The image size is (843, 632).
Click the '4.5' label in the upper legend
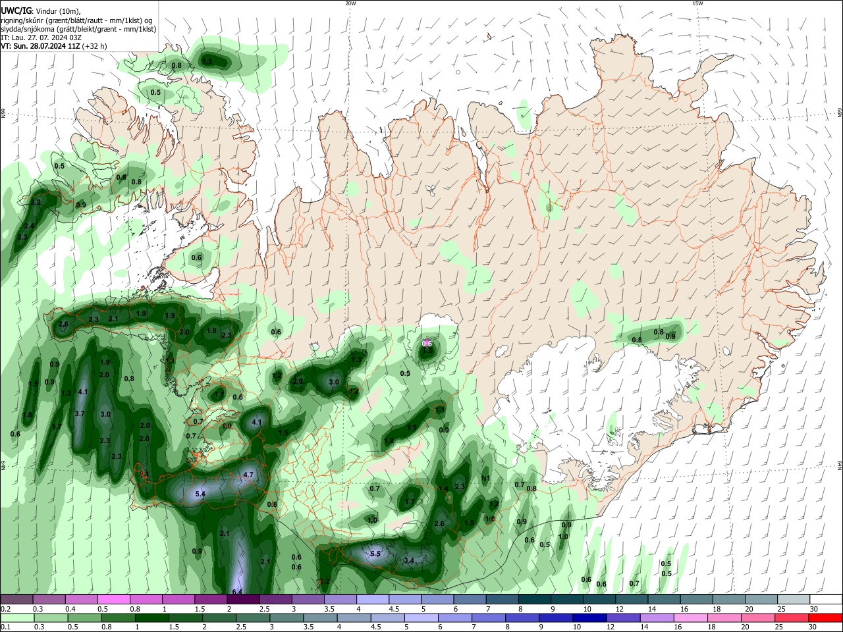pos(394,609)
